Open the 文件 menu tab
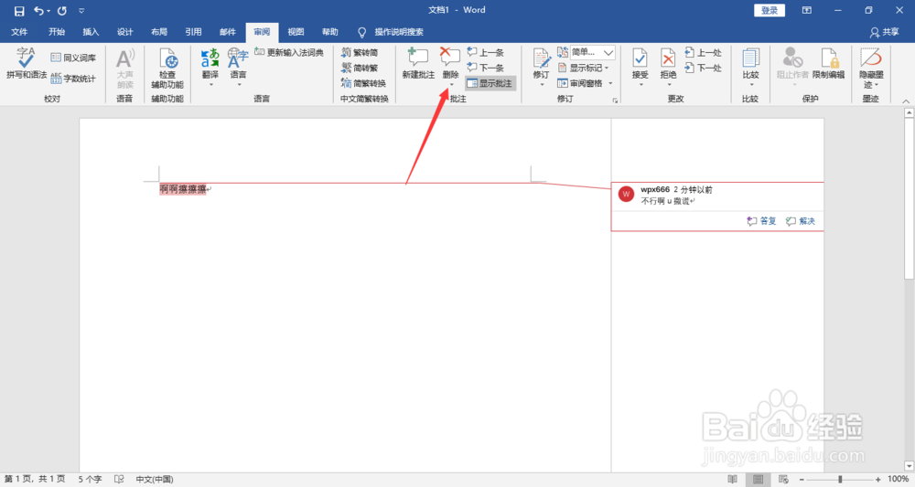The width and height of the screenshot is (915, 487). [x=19, y=32]
